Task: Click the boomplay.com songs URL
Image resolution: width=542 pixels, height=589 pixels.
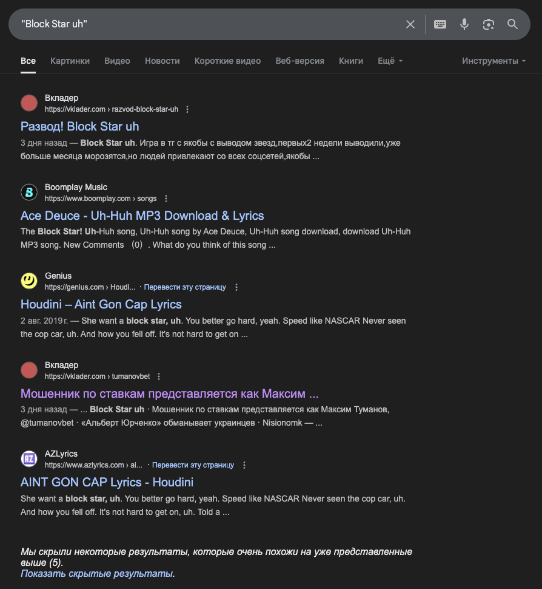Action: pos(101,199)
